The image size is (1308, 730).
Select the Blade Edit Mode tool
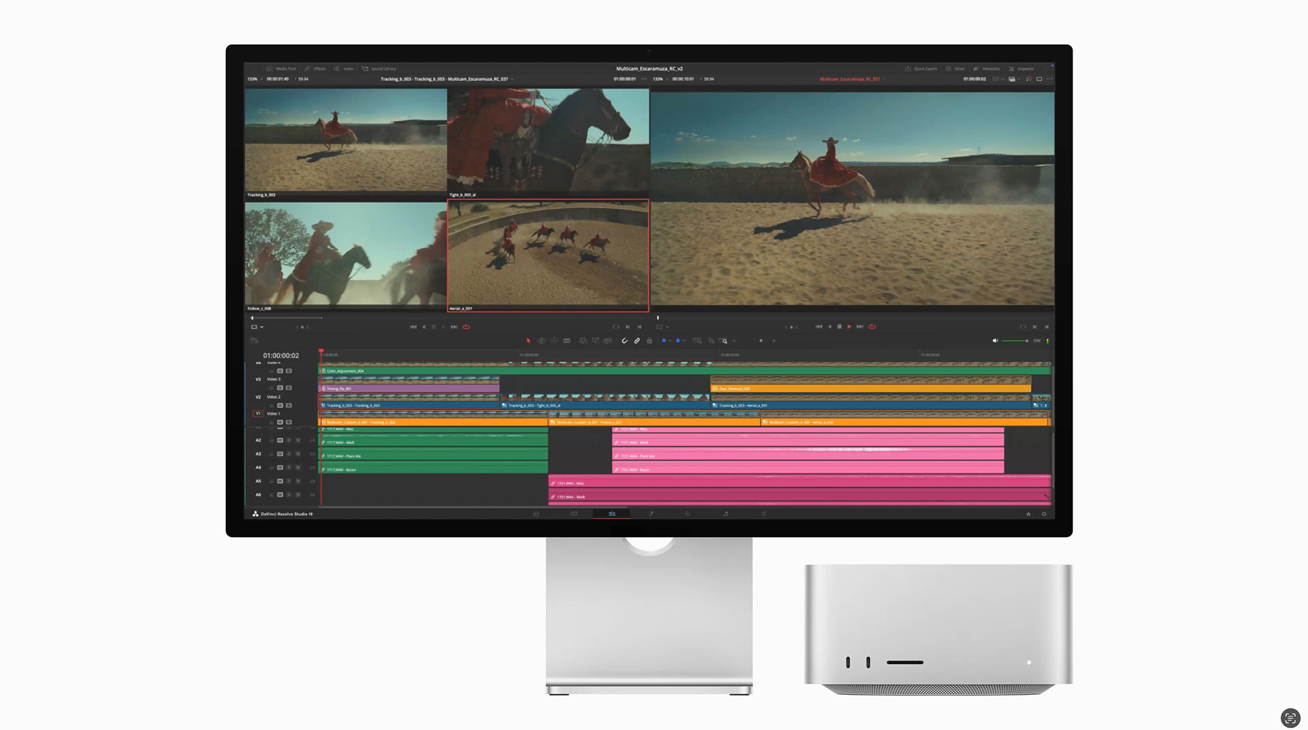[567, 341]
